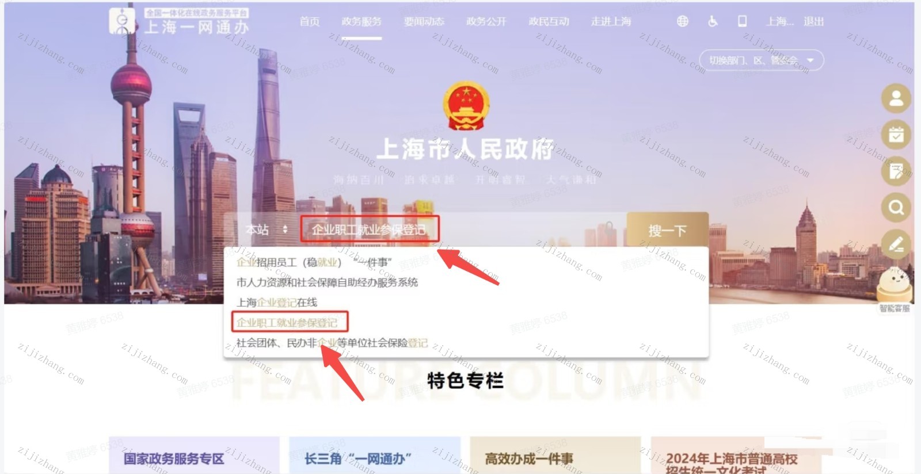This screenshot has width=921, height=474.
Task: Click the 上海一网通办 logo
Action: click(180, 21)
